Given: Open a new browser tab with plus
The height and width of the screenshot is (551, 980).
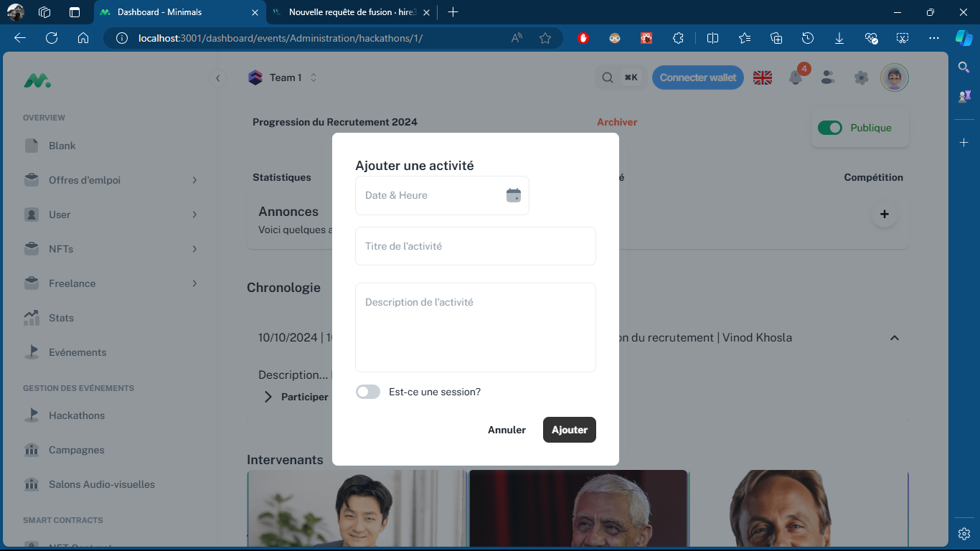Looking at the screenshot, I should coord(453,12).
